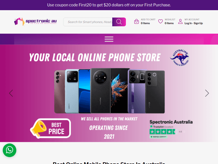Click the Spectronic AU logo

pos(35,22)
